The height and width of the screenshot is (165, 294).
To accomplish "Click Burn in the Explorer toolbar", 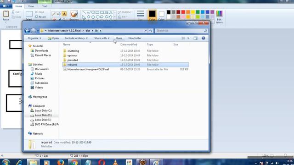I will pos(119,38).
